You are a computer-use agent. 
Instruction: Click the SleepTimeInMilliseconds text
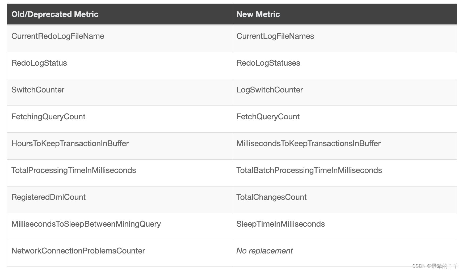point(280,224)
